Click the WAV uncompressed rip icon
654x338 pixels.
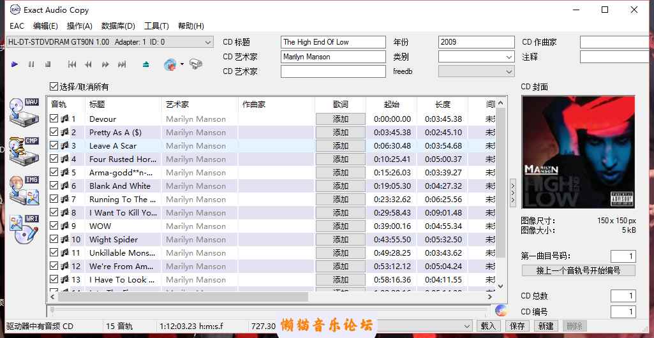24,112
